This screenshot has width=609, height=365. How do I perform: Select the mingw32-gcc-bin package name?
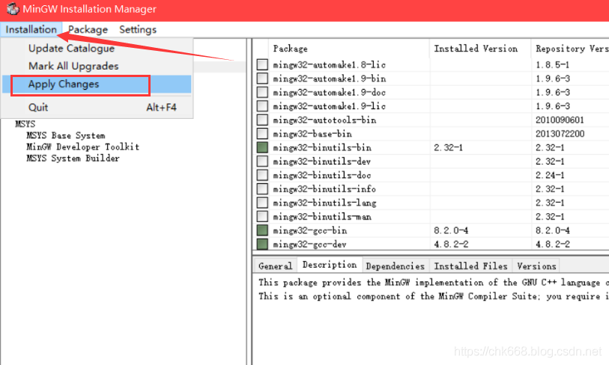pos(309,230)
